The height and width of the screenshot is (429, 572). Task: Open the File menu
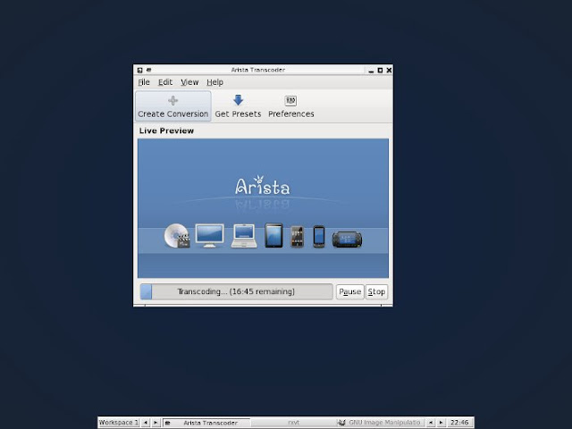144,82
